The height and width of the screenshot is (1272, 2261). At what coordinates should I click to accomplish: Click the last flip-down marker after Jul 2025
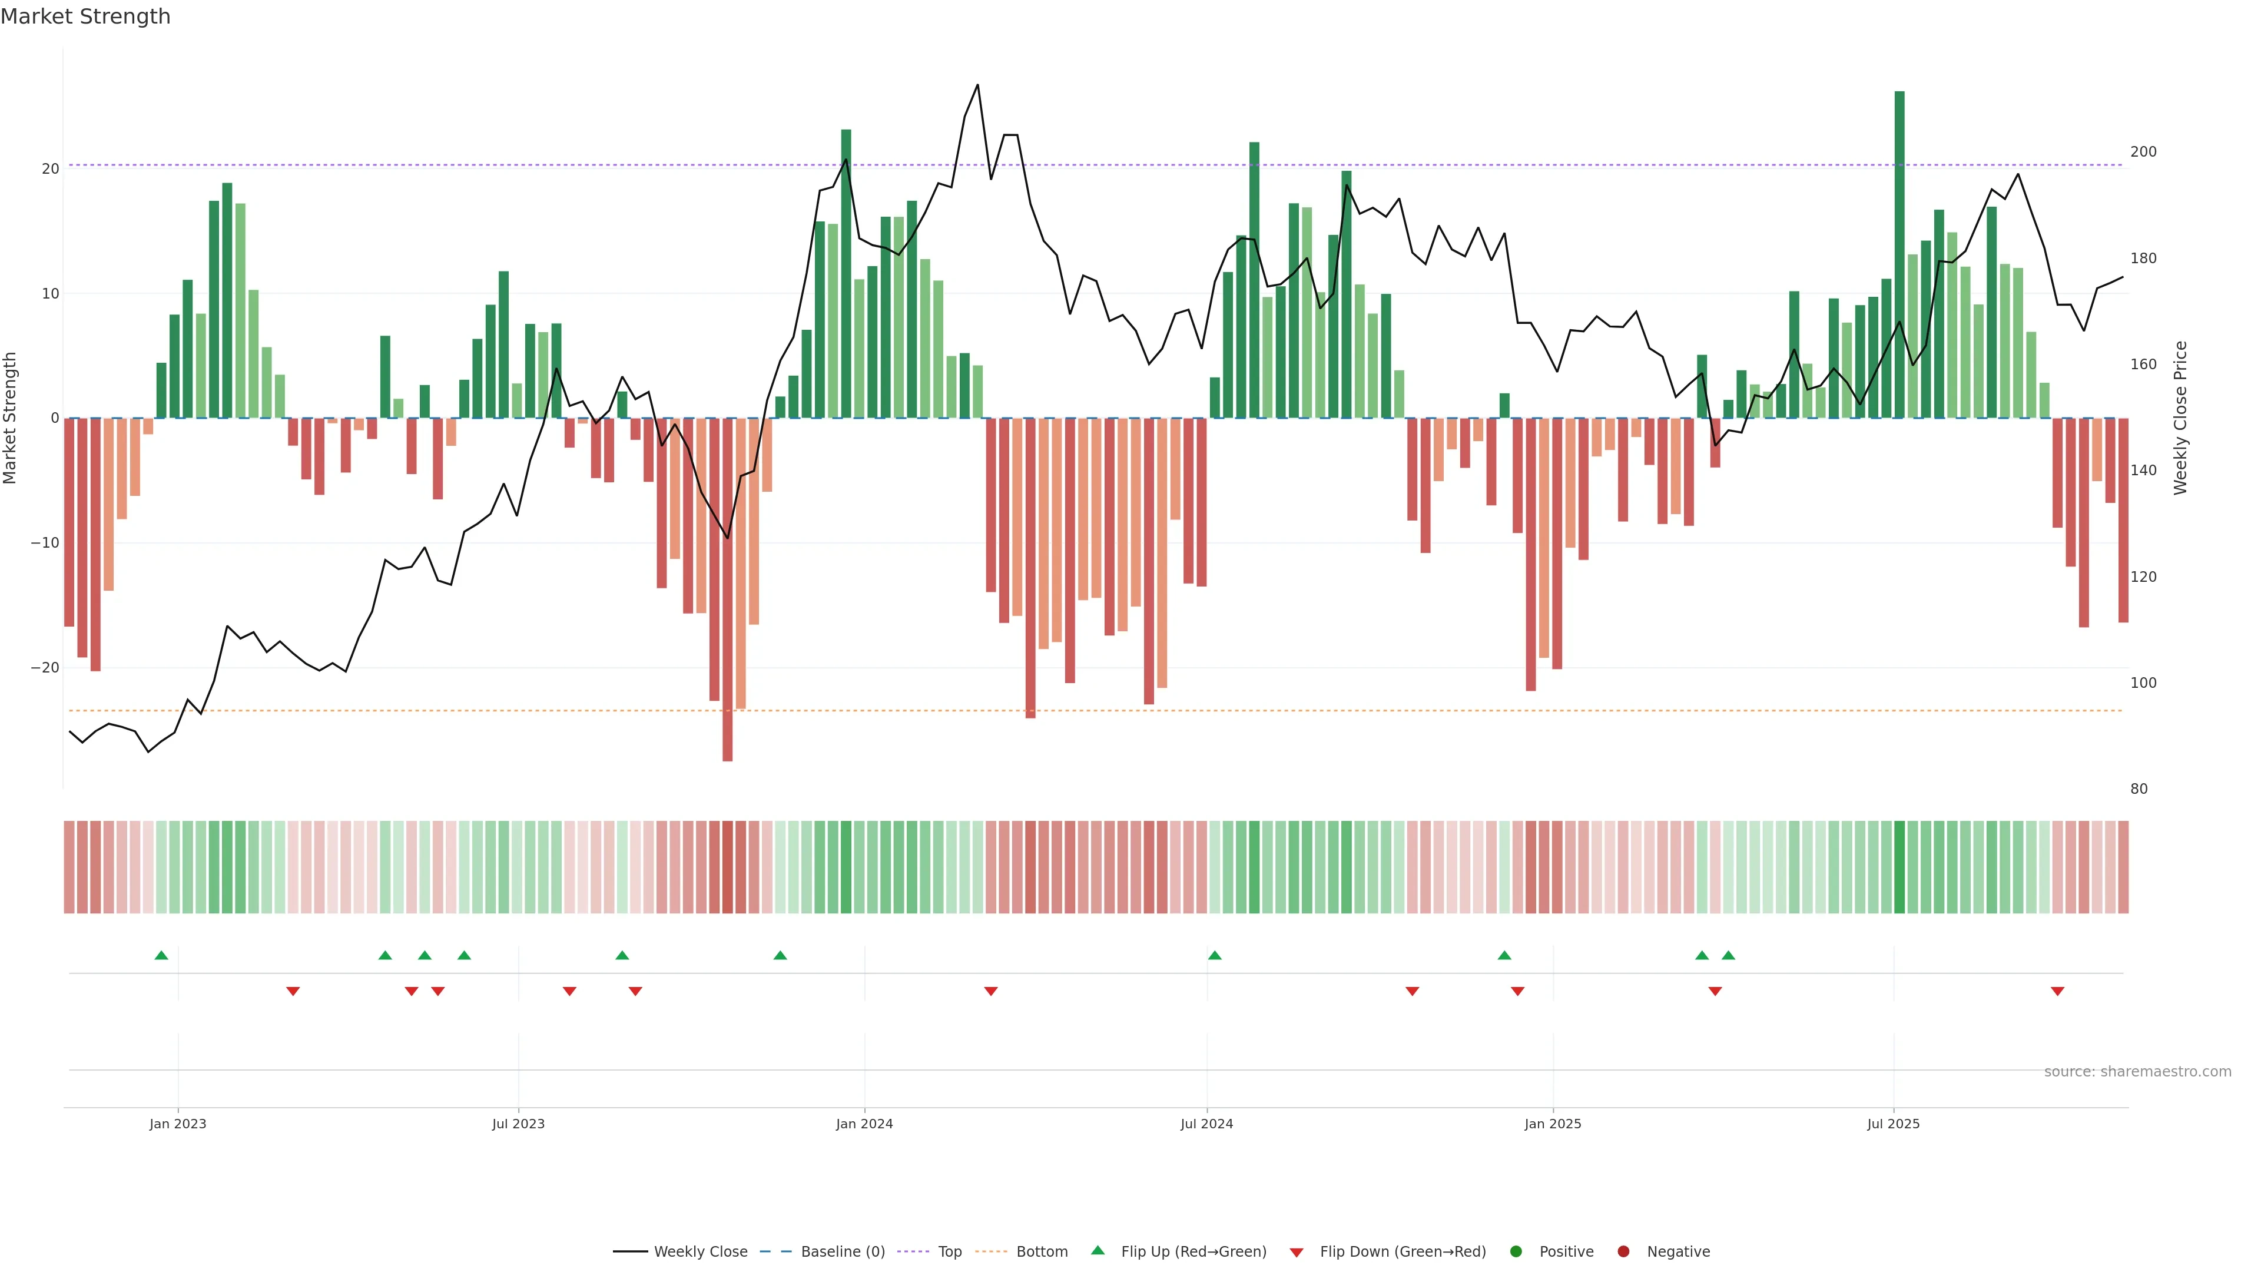coord(2057,991)
